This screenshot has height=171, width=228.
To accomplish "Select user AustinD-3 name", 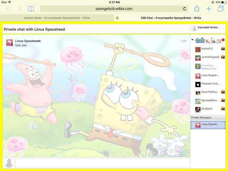I will pyautogui.click(x=207, y=48).
